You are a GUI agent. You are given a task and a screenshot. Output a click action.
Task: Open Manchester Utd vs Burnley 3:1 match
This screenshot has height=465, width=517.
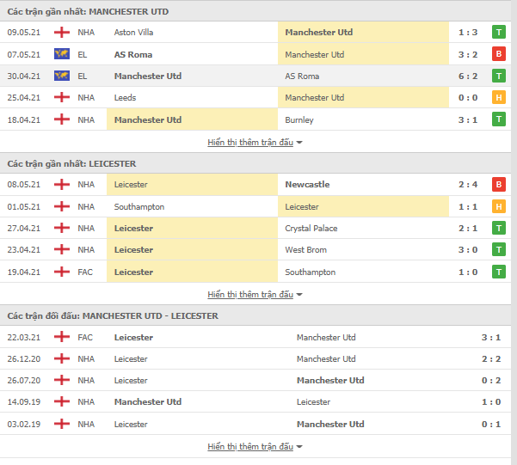pos(255,119)
